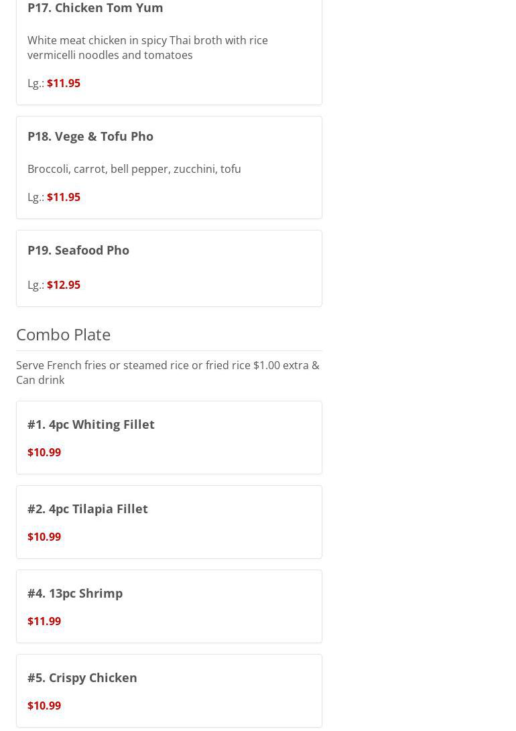The height and width of the screenshot is (731, 516).
Task: Select the $12.95 Seafood Pho price
Action: tap(64, 285)
